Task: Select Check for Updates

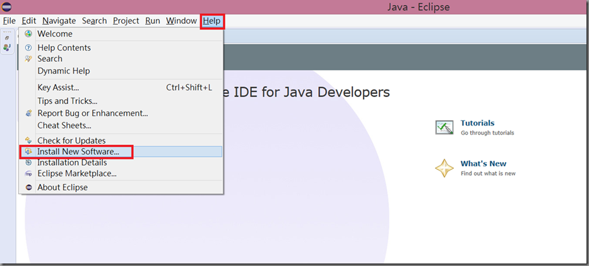Action: coord(121,141)
